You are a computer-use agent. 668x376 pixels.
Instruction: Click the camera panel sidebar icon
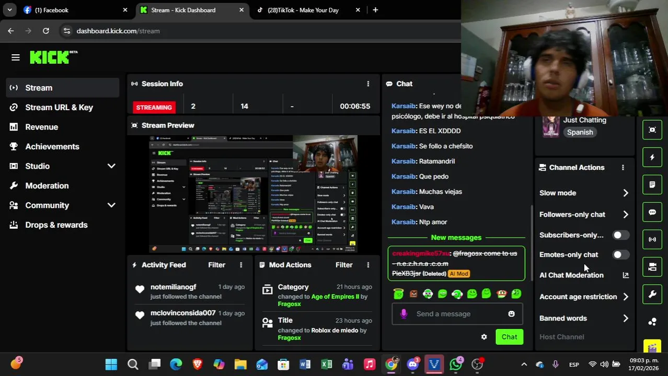pyautogui.click(x=652, y=267)
